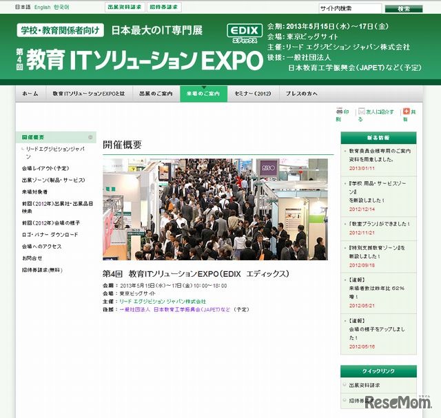Open ロゴ・バナー ダウンロード sidebar link
The image size is (441, 418).
50,235
